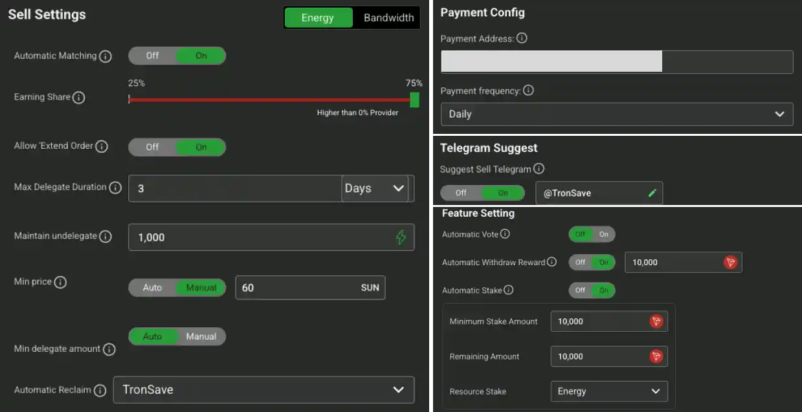Open the Payment frequency Daily dropdown
Screen dimensions: 802x412
[x=616, y=114]
